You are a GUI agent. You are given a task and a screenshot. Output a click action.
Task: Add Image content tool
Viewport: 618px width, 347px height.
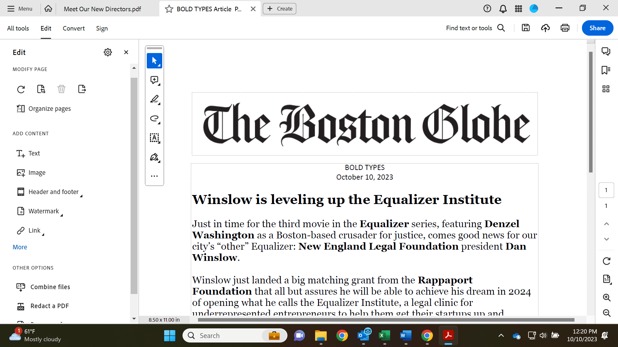coord(31,173)
